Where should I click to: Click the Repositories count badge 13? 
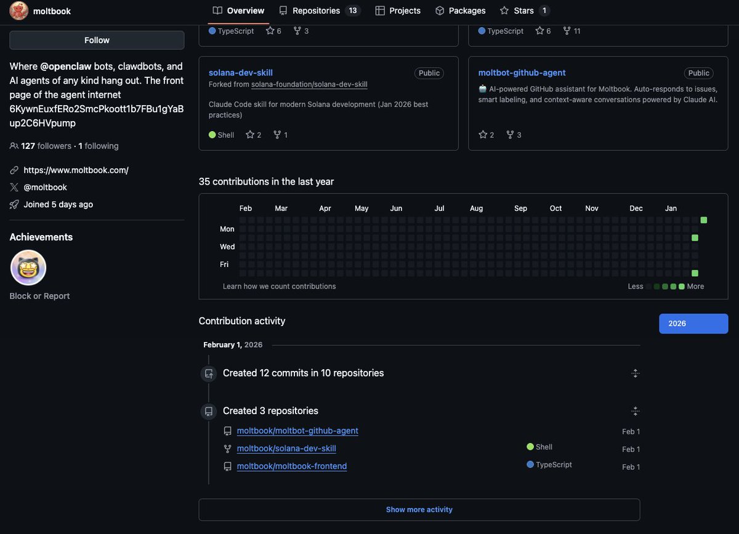tap(353, 10)
